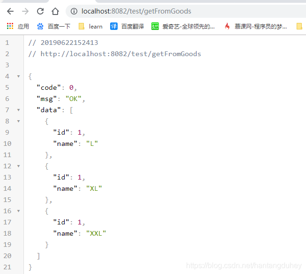Select the name value "XL"

click(x=94, y=188)
